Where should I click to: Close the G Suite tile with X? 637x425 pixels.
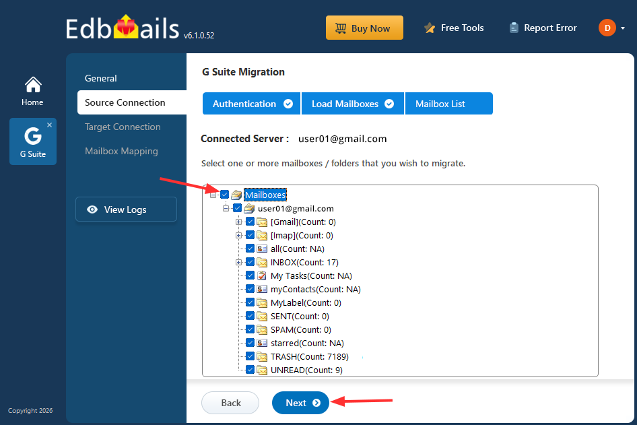coord(49,125)
